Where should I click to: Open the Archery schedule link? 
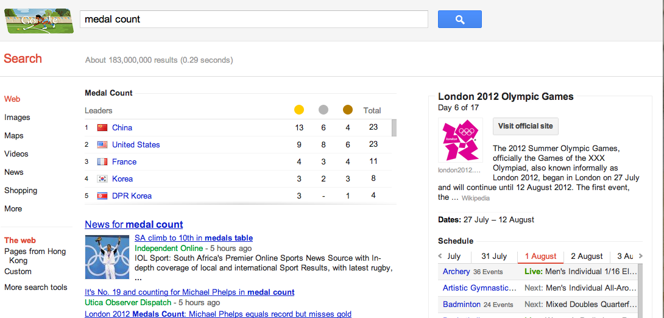tap(456, 272)
